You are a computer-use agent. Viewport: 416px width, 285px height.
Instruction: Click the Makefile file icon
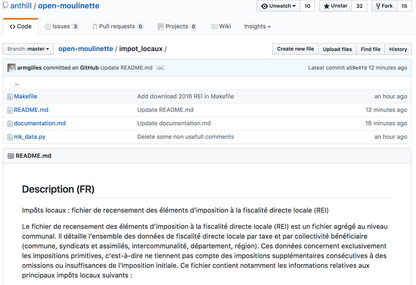pyautogui.click(x=10, y=97)
